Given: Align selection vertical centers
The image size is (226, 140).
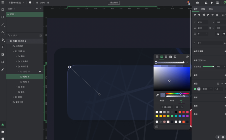Looking at the screenshot, I should (213, 15).
